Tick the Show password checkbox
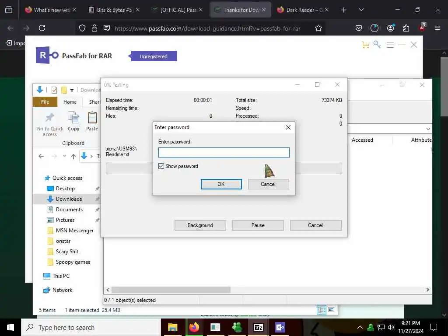This screenshot has width=448, height=336. (161, 166)
